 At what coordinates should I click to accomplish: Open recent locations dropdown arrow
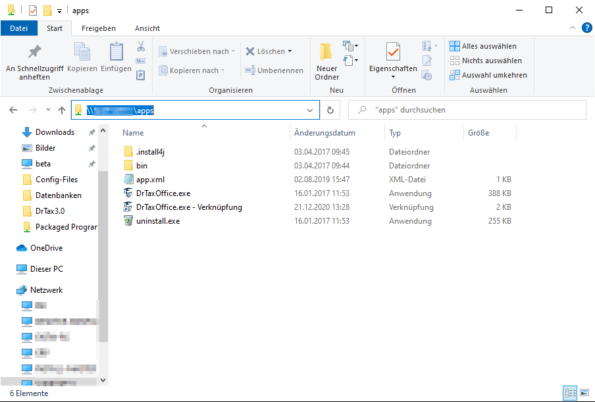click(48, 110)
